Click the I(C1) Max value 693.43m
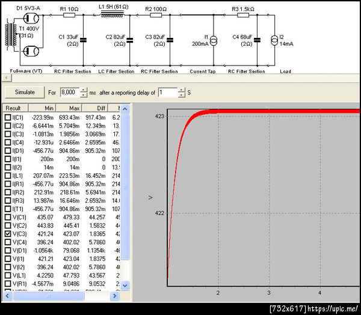Screen dimensions: 361x315 tap(69, 117)
